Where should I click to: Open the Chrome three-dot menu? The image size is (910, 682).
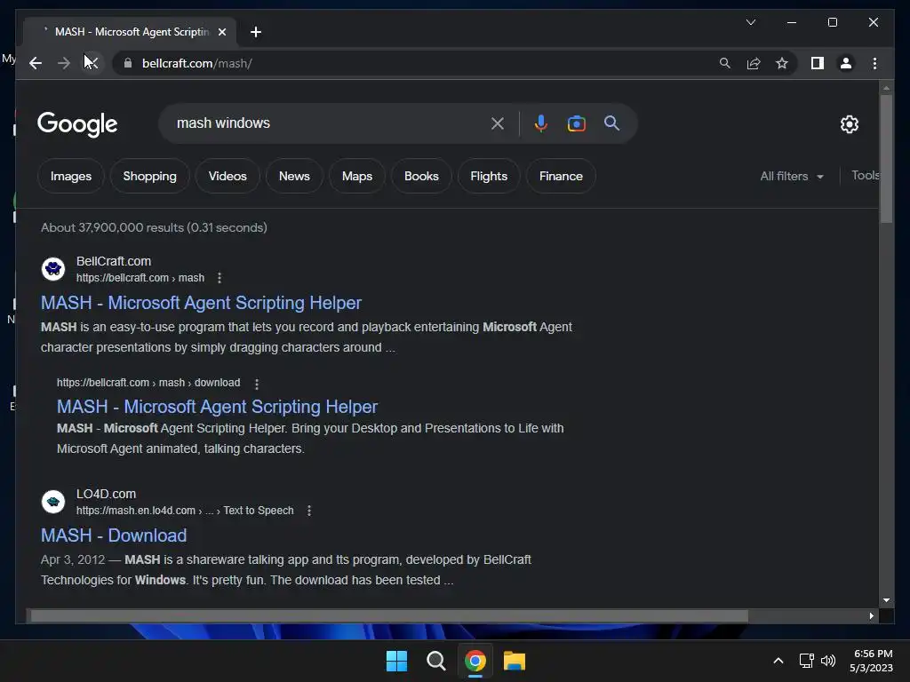click(x=874, y=63)
